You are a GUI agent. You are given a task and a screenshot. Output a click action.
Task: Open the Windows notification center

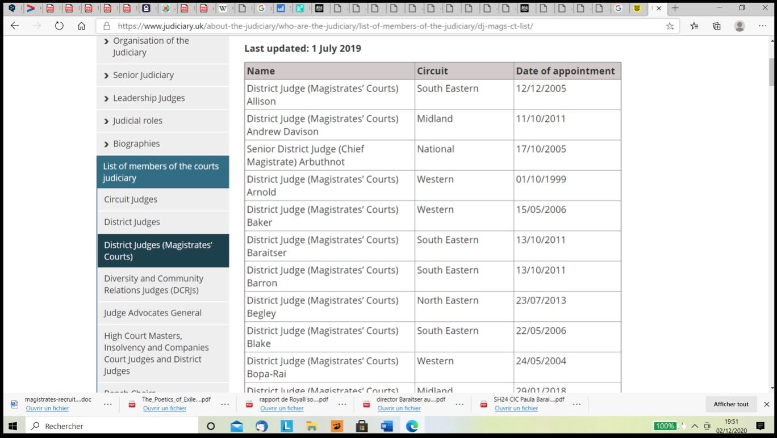(x=761, y=426)
